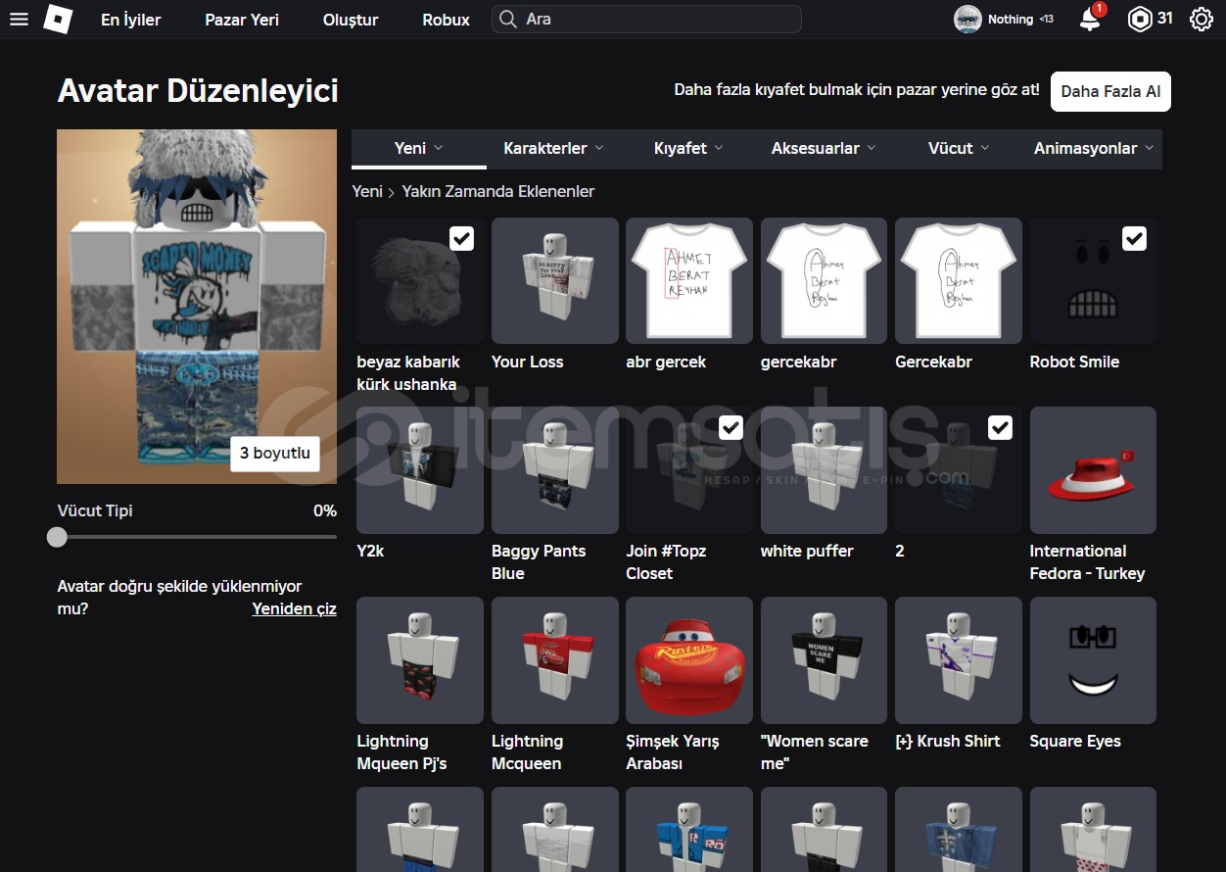The image size is (1226, 872).
Task: Click the Avatar Düzenleyici heading
Action: point(198,90)
